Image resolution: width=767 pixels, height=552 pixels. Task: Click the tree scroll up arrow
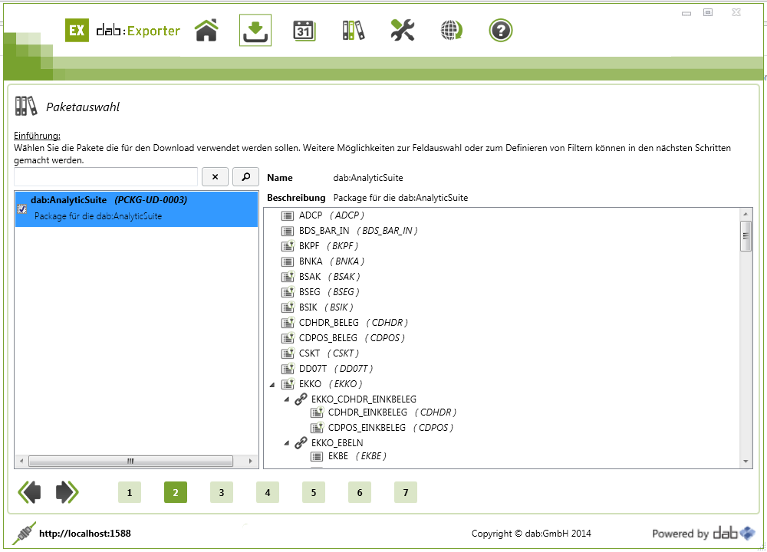746,214
